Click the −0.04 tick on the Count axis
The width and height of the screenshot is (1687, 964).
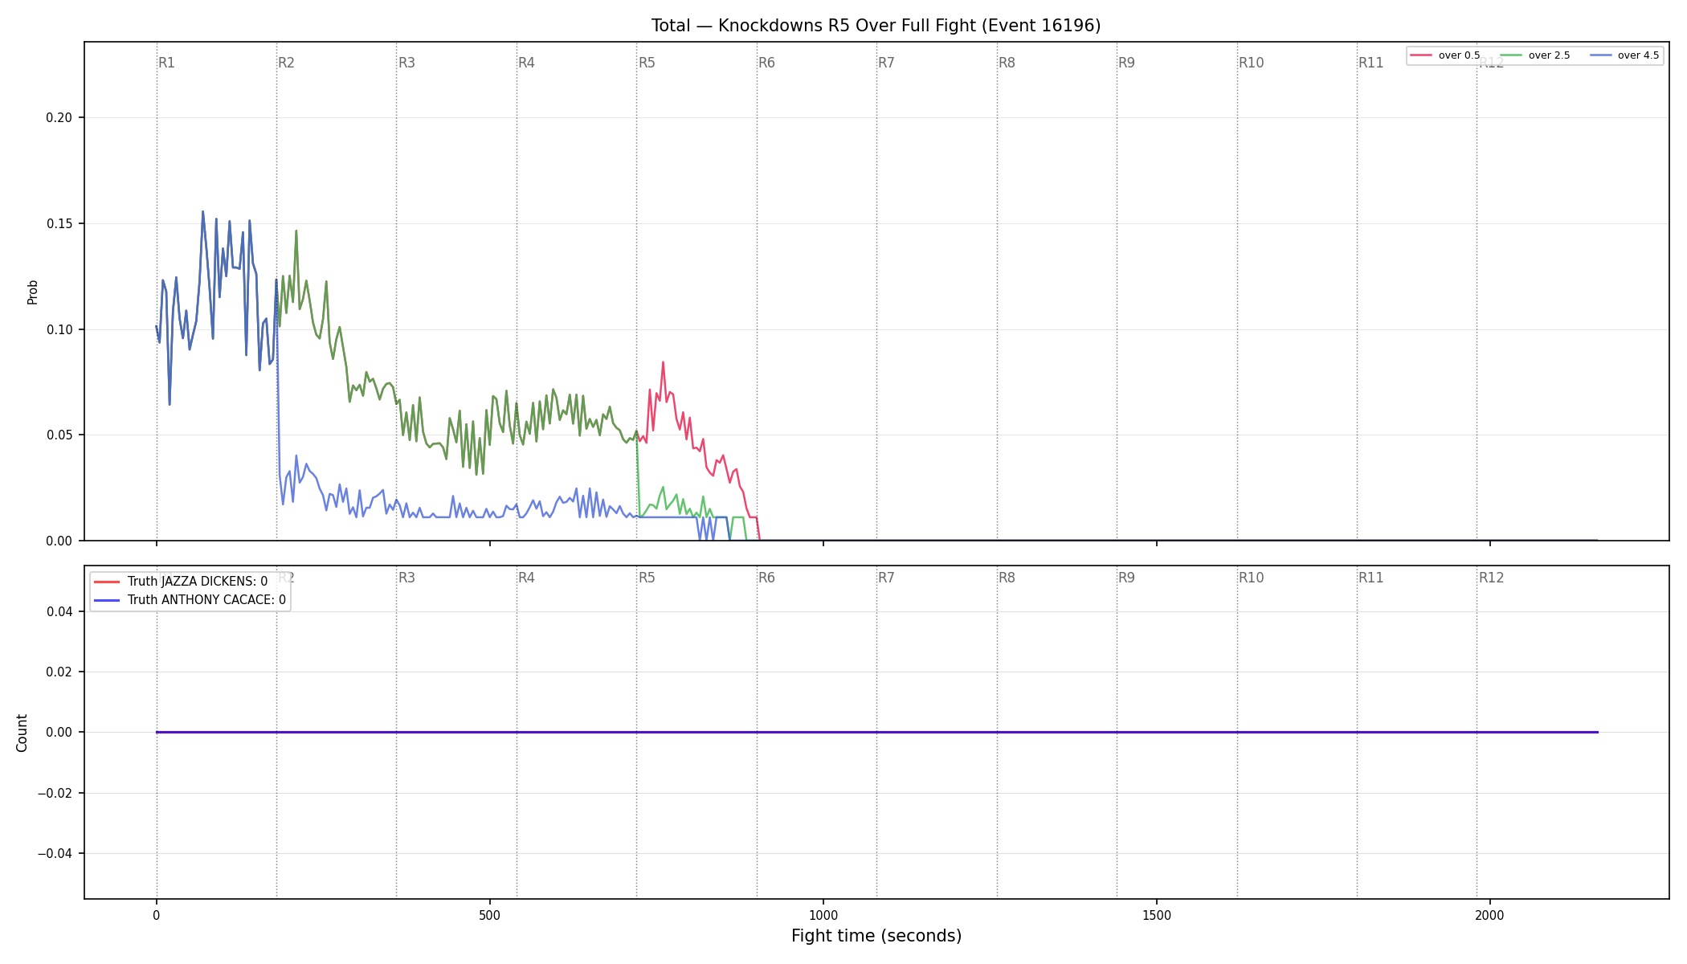[55, 854]
